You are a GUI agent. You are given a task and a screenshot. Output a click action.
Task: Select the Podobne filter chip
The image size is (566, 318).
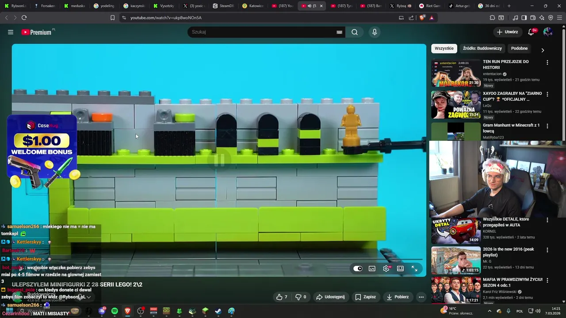[519, 48]
